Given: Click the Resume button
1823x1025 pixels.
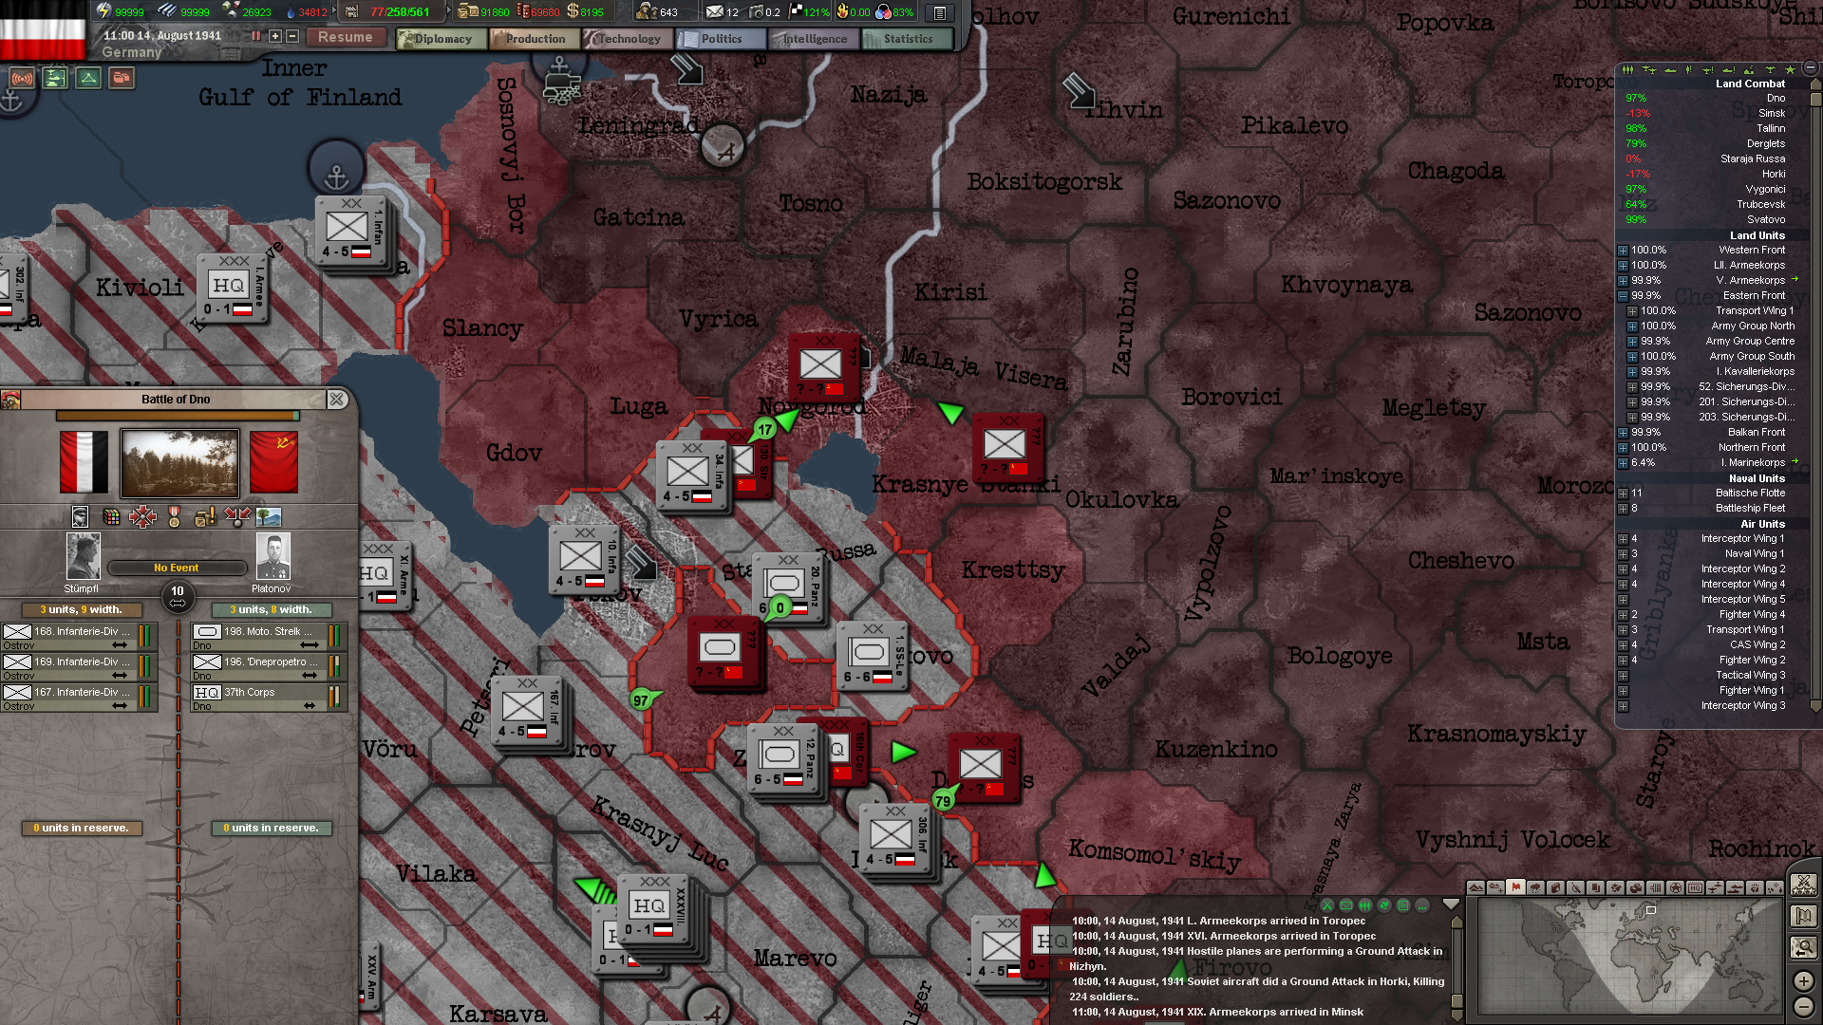Looking at the screenshot, I should click(x=346, y=37).
